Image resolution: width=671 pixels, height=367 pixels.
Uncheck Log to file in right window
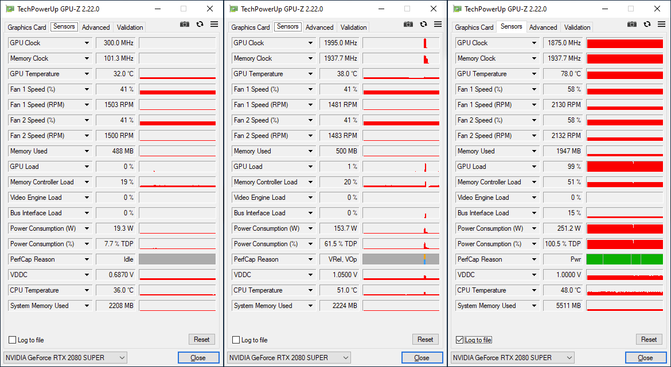(459, 340)
